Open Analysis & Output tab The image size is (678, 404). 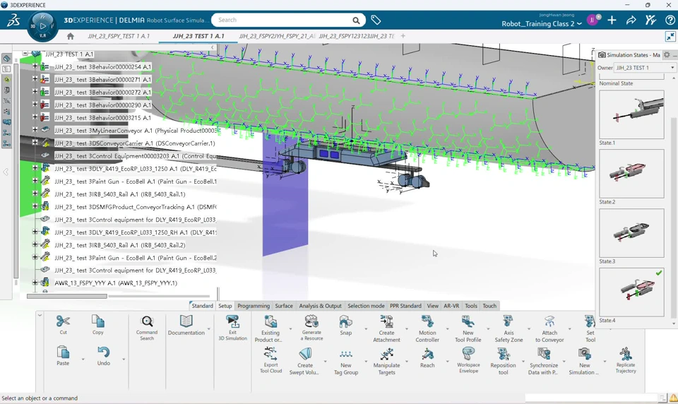click(320, 306)
